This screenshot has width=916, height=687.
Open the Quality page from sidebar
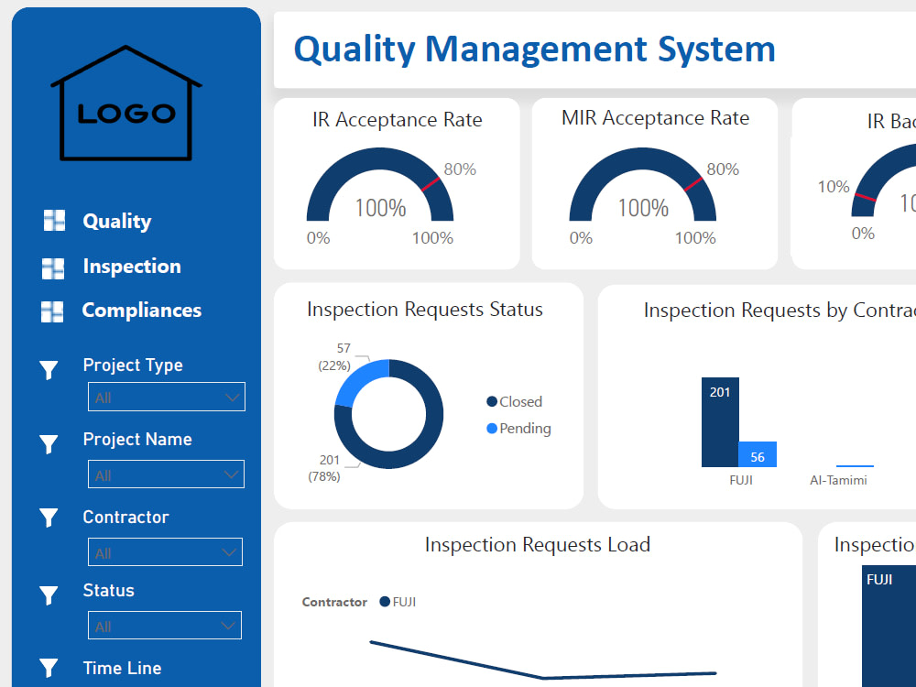click(116, 221)
